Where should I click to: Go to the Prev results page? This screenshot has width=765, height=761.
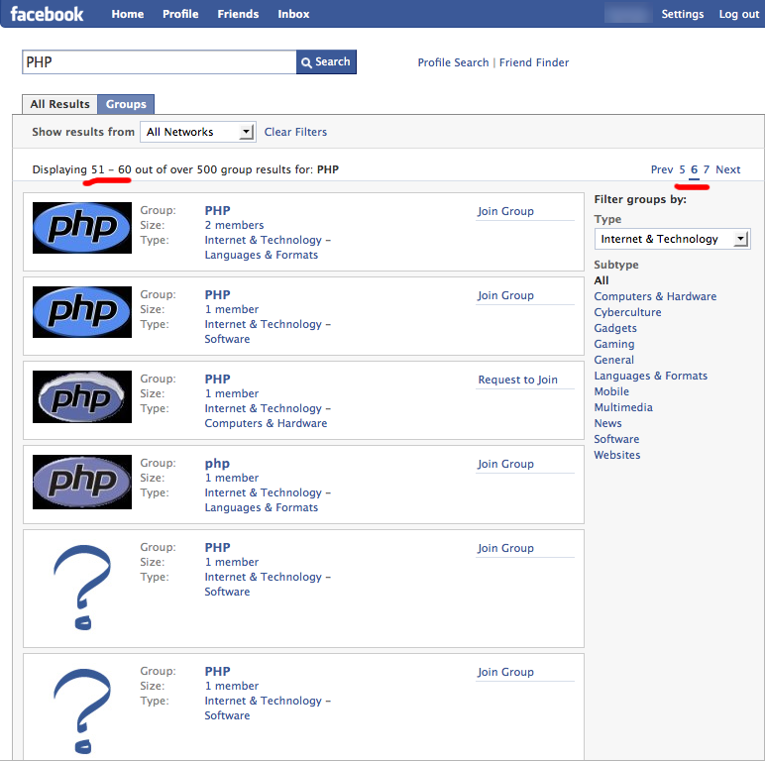[662, 169]
